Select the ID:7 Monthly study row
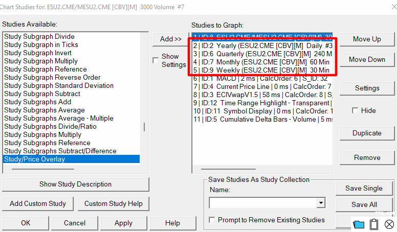The image size is (397, 232). pyautogui.click(x=262, y=62)
